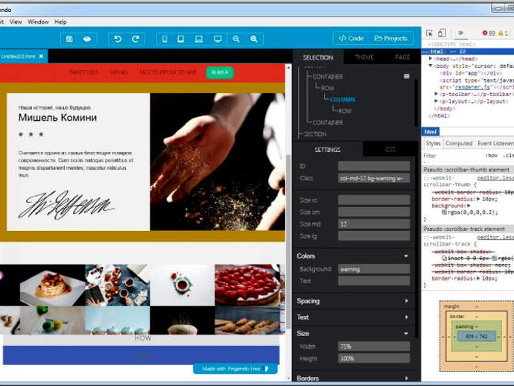The width and height of the screenshot is (514, 386).
Task: Select the Styles tab in DevTools
Action: point(433,143)
